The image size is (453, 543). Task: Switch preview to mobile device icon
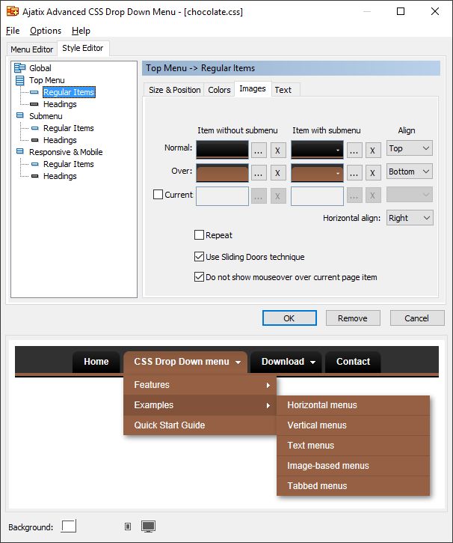[128, 527]
